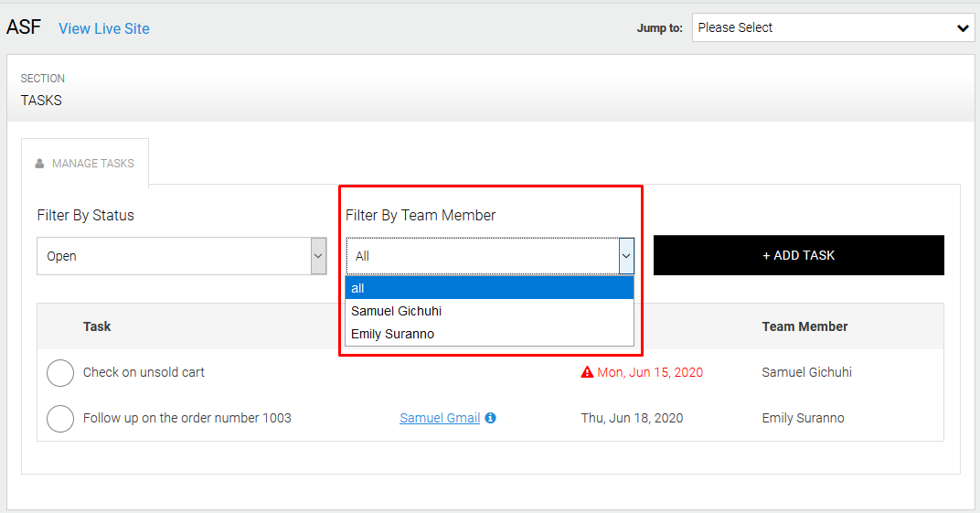This screenshot has width=980, height=513.
Task: Click the Team Member column header
Action: (x=804, y=326)
